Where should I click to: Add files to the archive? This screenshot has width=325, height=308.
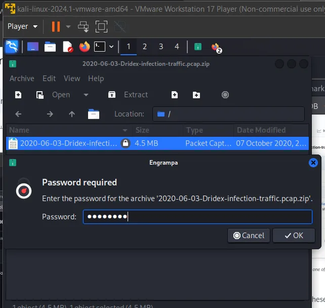point(175,95)
